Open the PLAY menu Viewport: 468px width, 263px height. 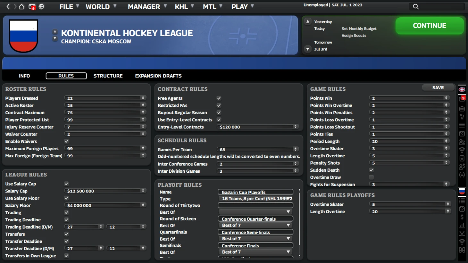pyautogui.click(x=242, y=7)
